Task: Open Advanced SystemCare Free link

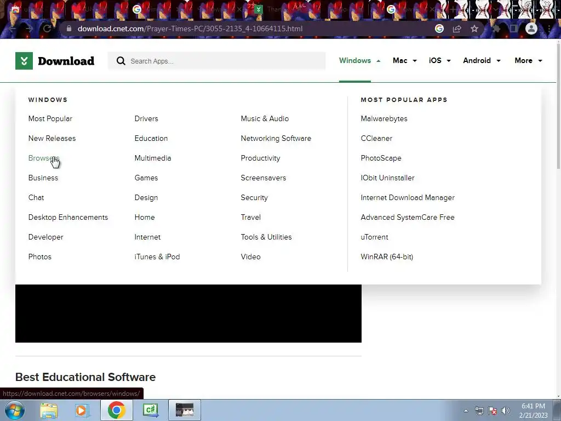Action: point(408,217)
